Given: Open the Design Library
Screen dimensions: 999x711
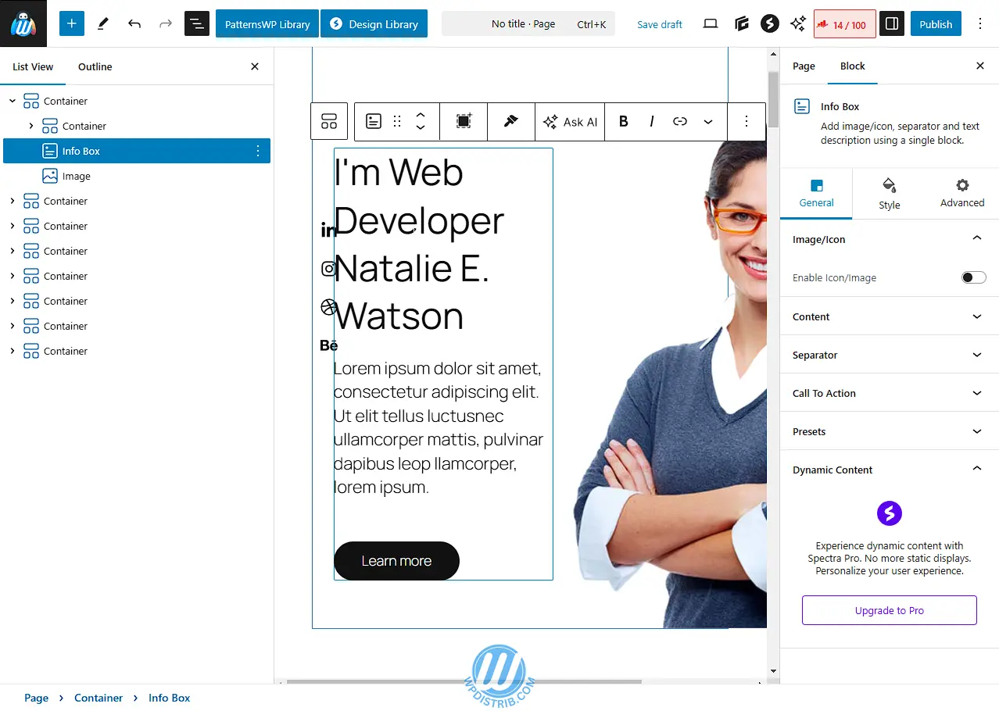Looking at the screenshot, I should point(374,23).
